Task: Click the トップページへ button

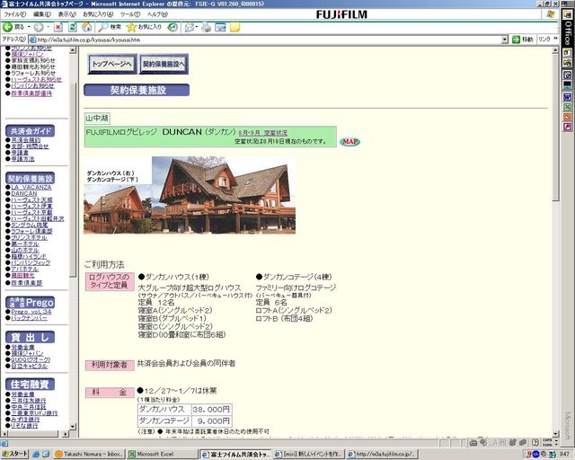Action: [x=111, y=64]
